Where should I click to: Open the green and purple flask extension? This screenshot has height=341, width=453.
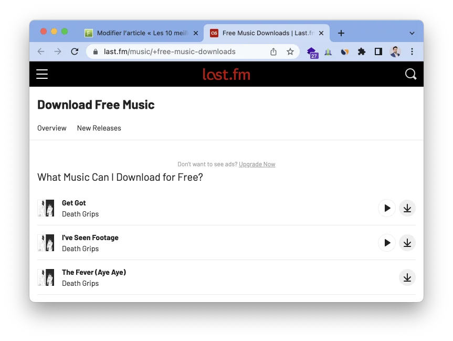pyautogui.click(x=328, y=52)
